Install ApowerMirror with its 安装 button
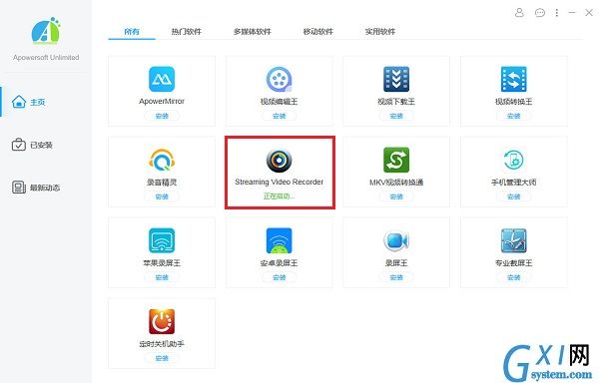 pos(162,116)
